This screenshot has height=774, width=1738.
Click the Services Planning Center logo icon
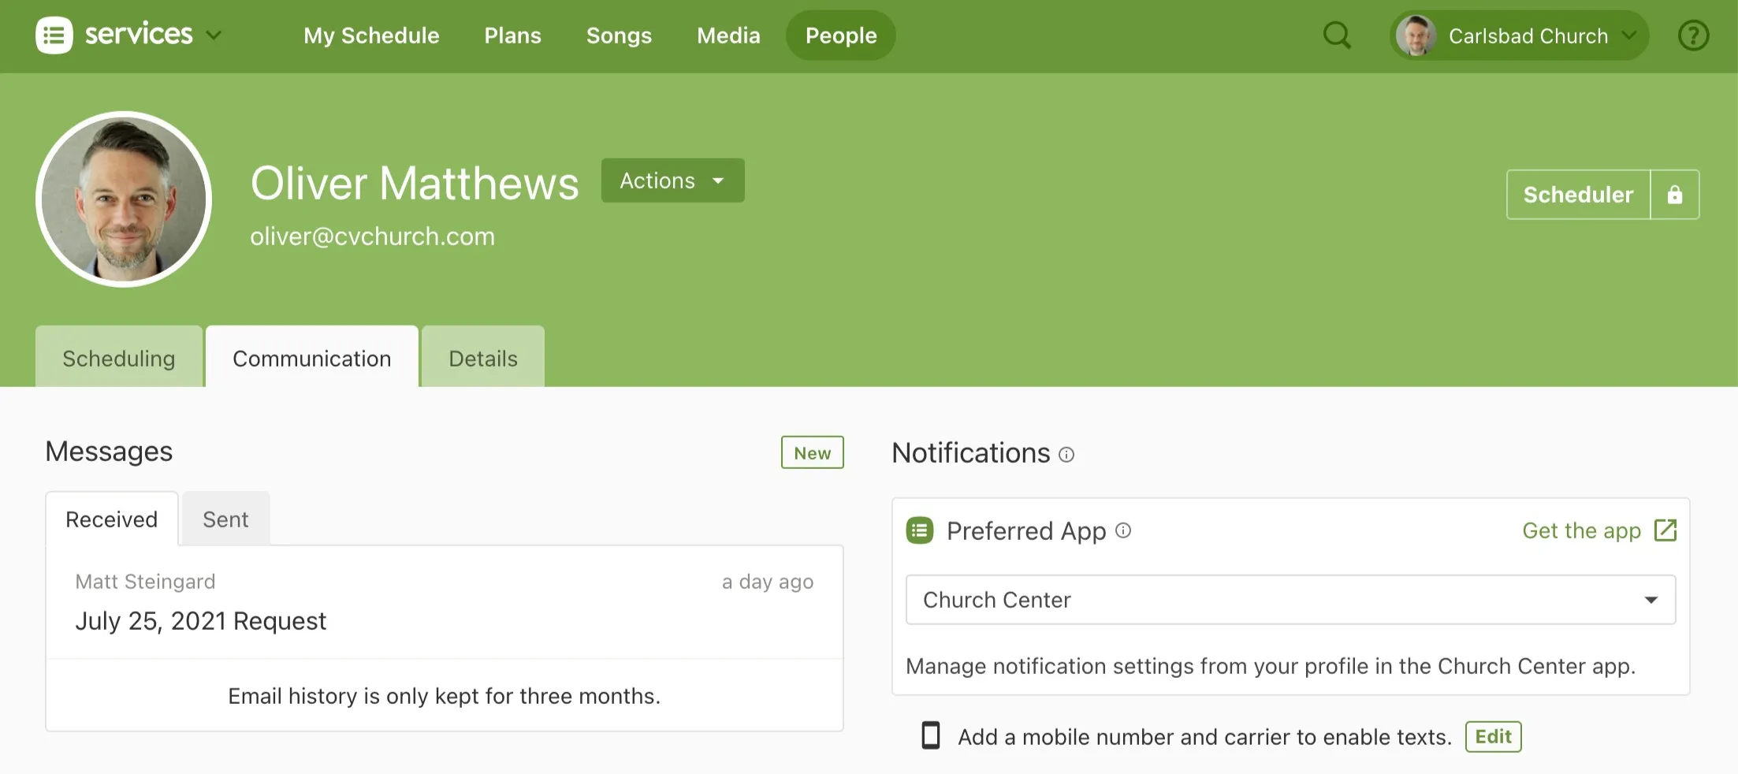pyautogui.click(x=53, y=35)
